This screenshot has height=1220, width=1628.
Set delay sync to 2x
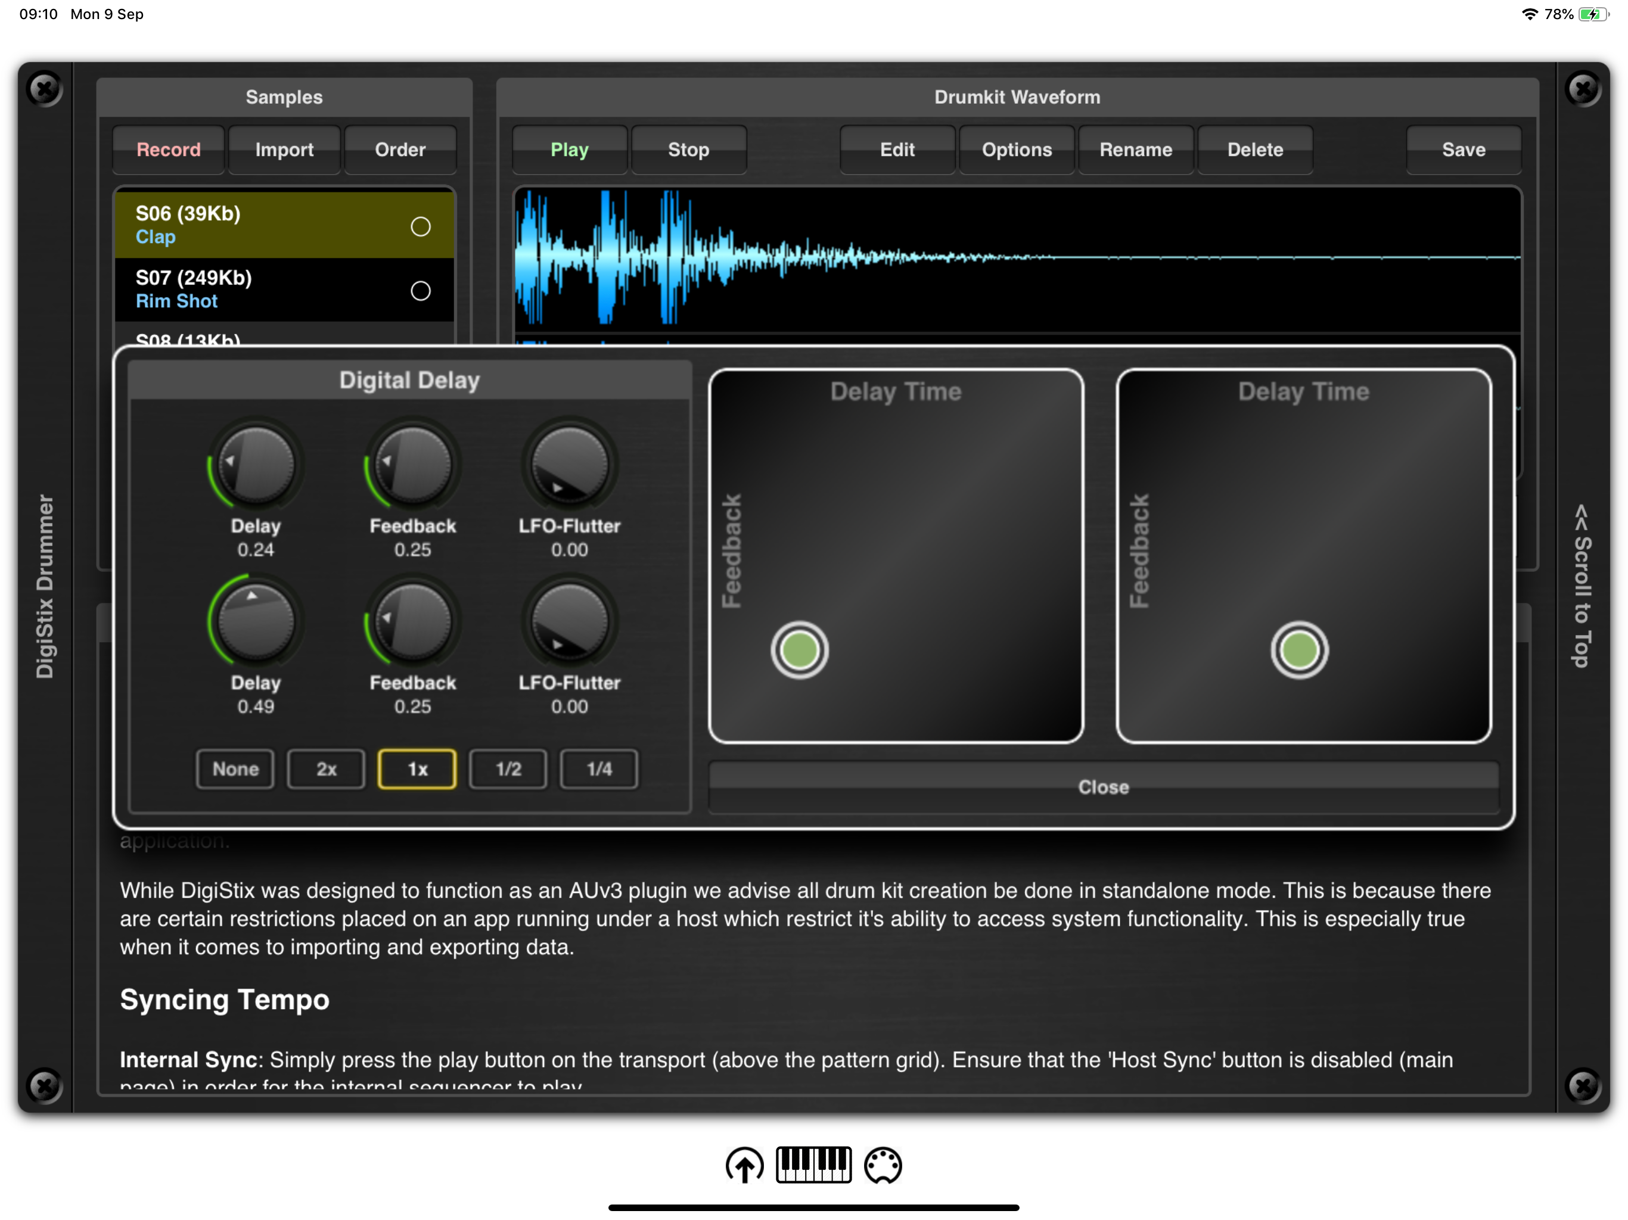tap(326, 769)
